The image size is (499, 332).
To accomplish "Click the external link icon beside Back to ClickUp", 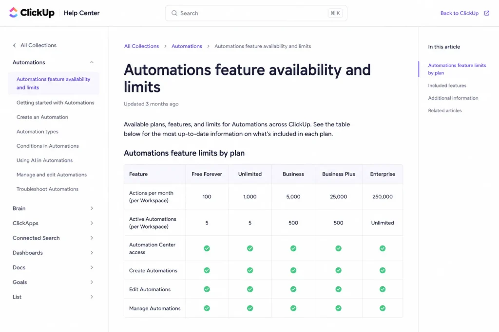I will 487,13.
